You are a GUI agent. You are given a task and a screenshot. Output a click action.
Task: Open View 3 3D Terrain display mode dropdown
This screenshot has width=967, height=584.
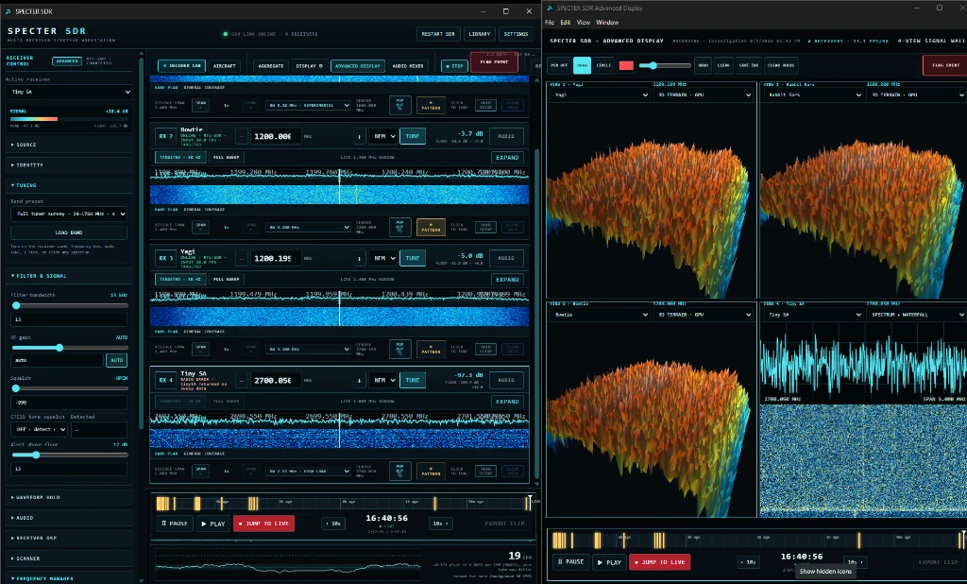704,315
